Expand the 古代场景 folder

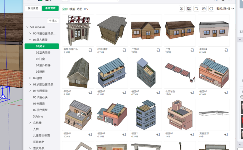[30, 148]
